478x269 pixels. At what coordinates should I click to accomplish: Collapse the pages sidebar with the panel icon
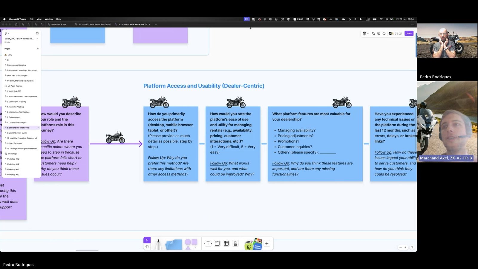tap(37, 33)
